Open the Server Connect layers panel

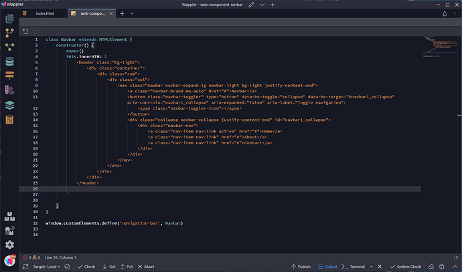click(x=9, y=105)
